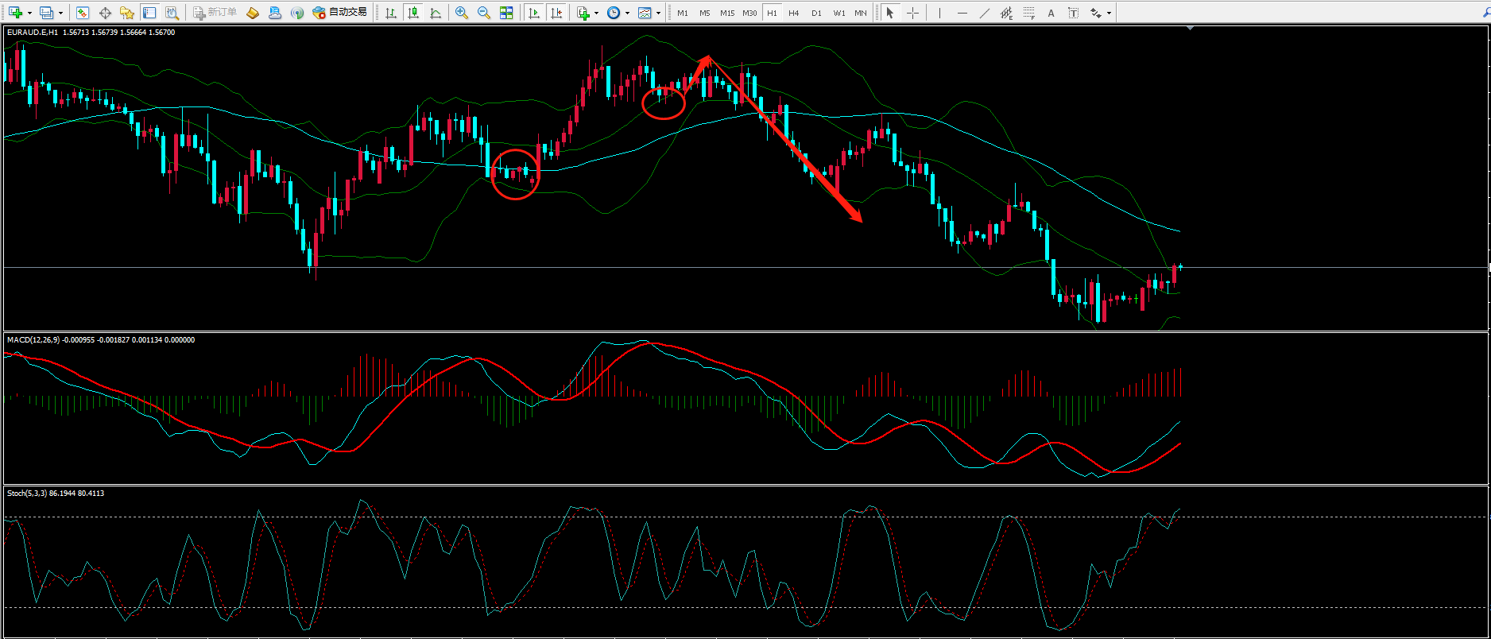Pick the trendline drawing tool

coord(984,13)
